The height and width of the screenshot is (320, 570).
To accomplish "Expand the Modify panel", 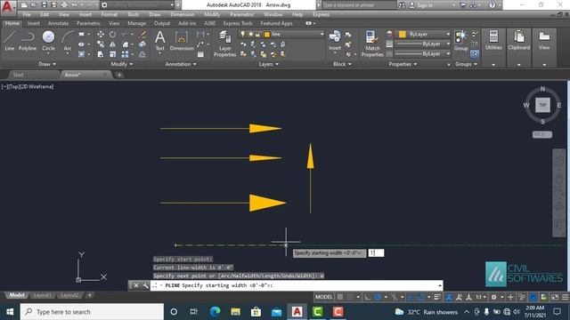I will [x=122, y=64].
